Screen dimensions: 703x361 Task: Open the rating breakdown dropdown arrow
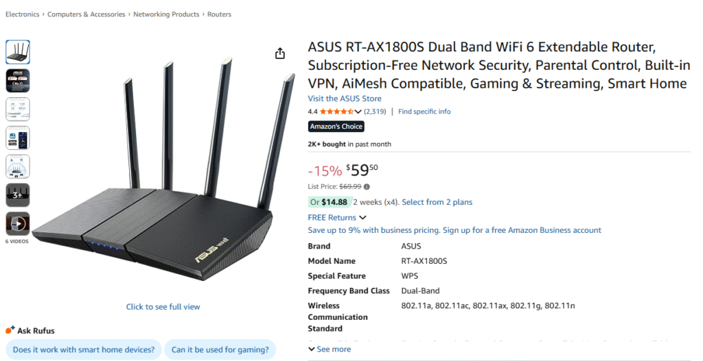click(358, 112)
